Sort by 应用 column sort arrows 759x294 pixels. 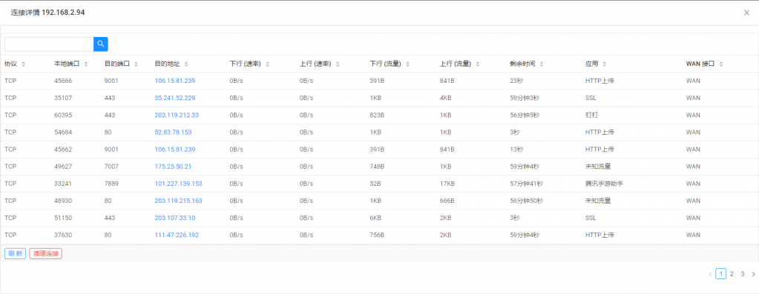(605, 64)
